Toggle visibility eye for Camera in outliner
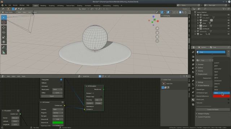The image size is (231, 129). pos(228,20)
